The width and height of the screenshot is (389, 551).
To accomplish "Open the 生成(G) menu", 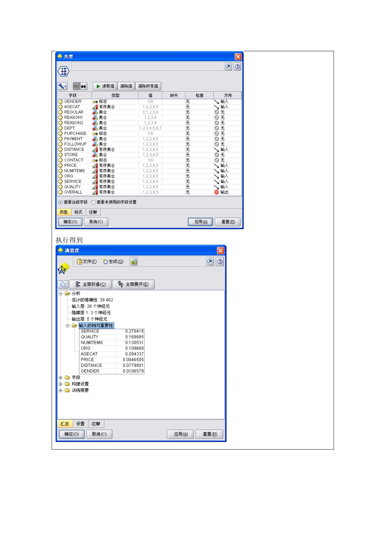I will 113,262.
